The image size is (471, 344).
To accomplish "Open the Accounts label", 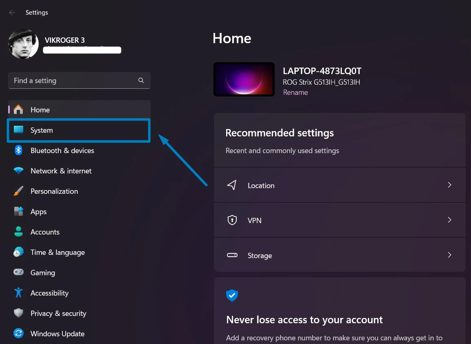I will (x=45, y=232).
